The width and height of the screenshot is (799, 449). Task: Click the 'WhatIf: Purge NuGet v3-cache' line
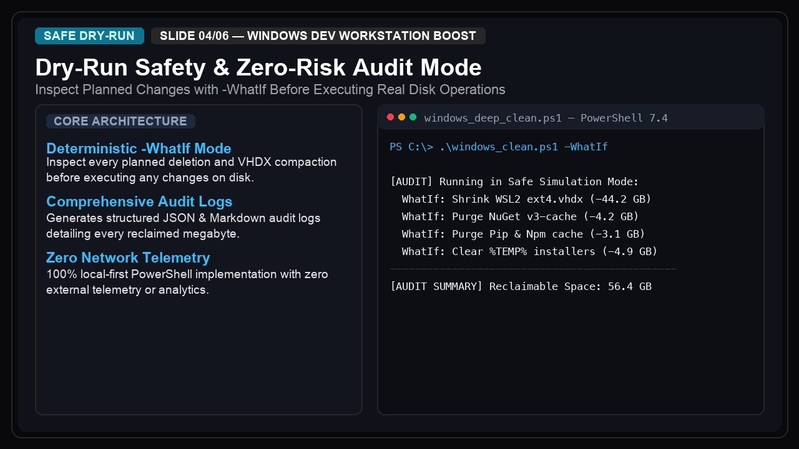pos(521,216)
